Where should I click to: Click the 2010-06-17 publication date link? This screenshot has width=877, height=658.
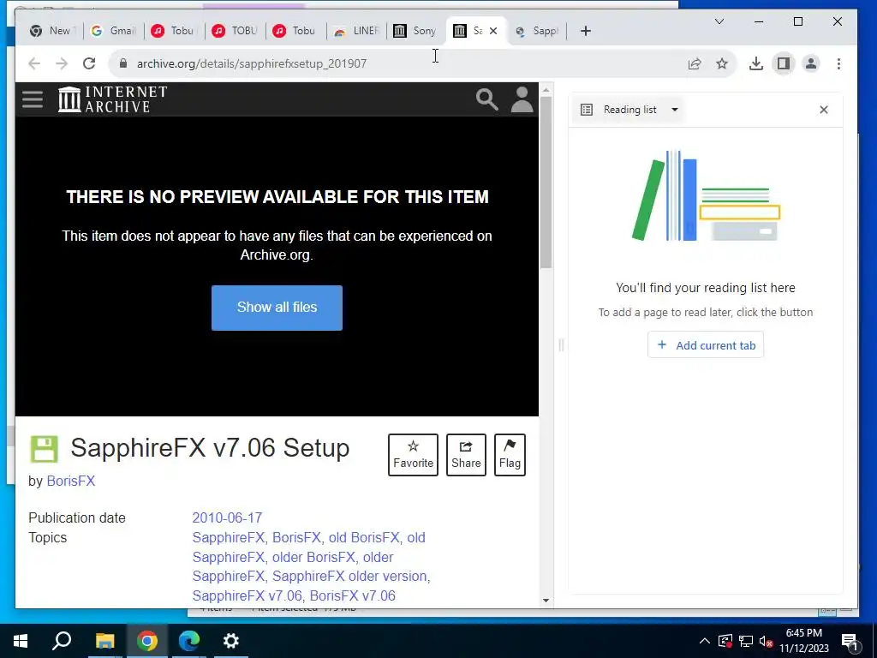227,517
